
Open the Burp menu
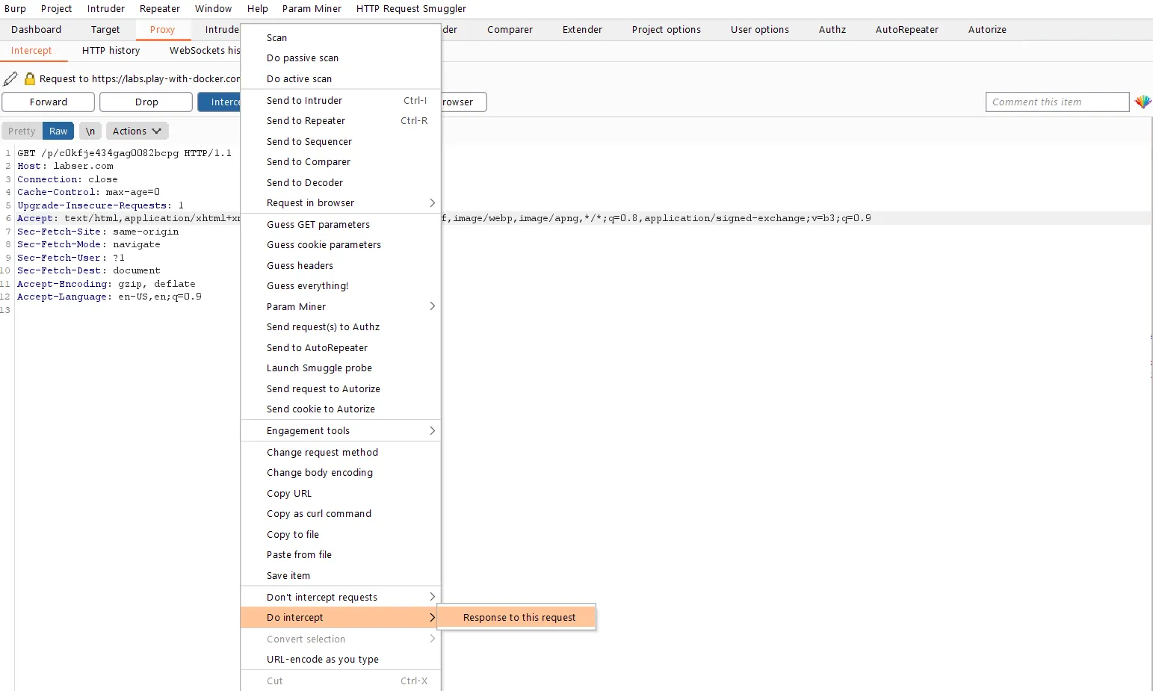(15, 8)
